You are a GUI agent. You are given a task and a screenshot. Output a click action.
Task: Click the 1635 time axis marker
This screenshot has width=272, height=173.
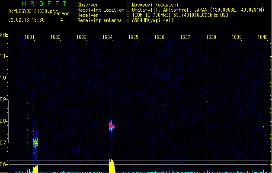pos(133,37)
